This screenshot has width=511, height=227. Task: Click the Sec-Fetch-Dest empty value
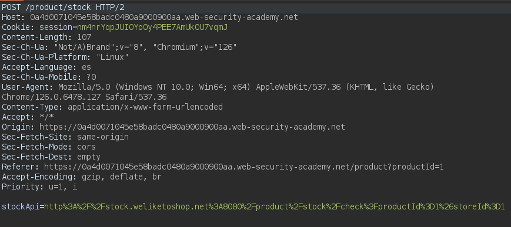click(89, 157)
